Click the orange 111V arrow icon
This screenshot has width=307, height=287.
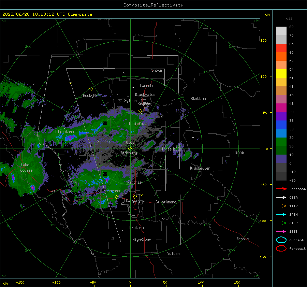click(x=281, y=206)
